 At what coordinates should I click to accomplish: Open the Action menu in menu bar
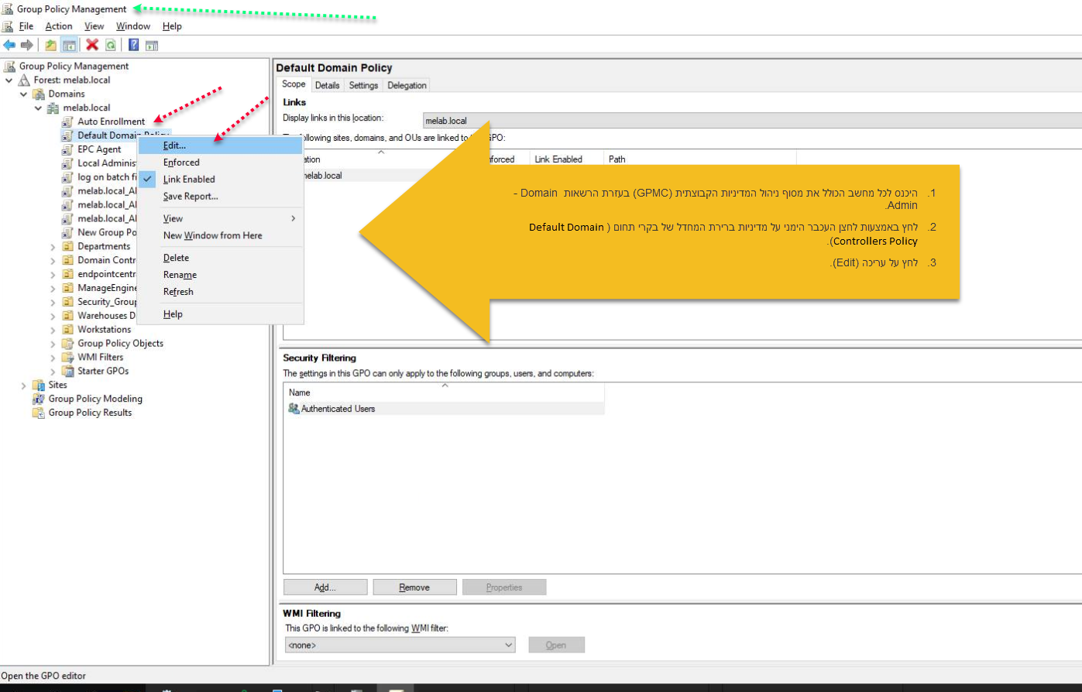pos(59,26)
